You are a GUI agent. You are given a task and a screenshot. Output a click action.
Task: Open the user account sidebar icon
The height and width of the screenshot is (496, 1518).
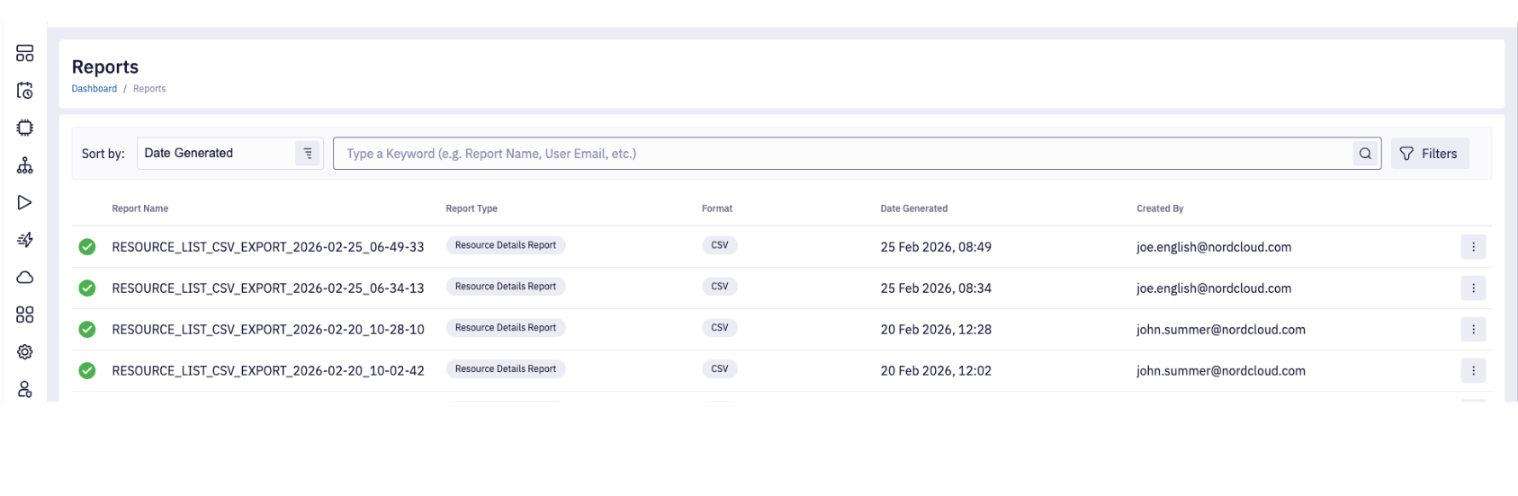(25, 389)
